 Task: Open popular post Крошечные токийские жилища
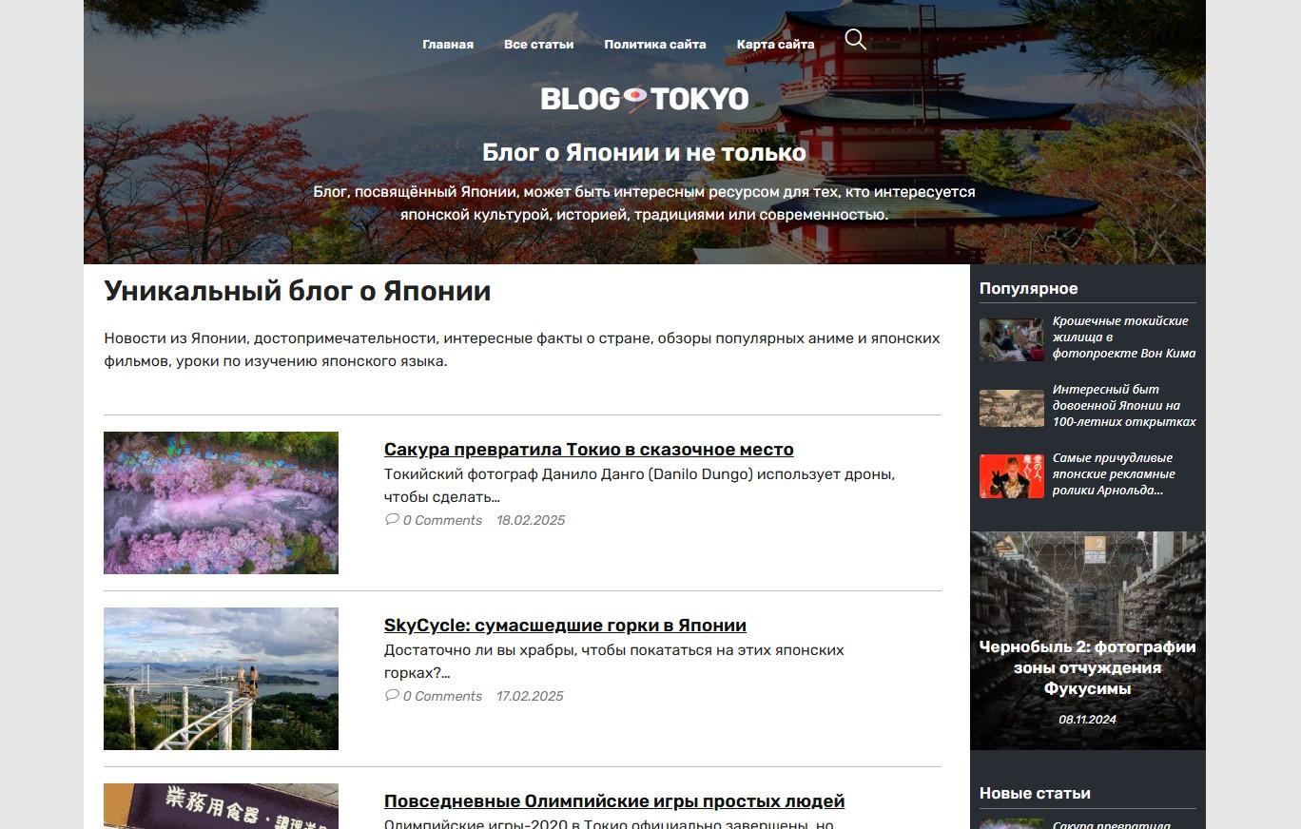pos(1124,337)
